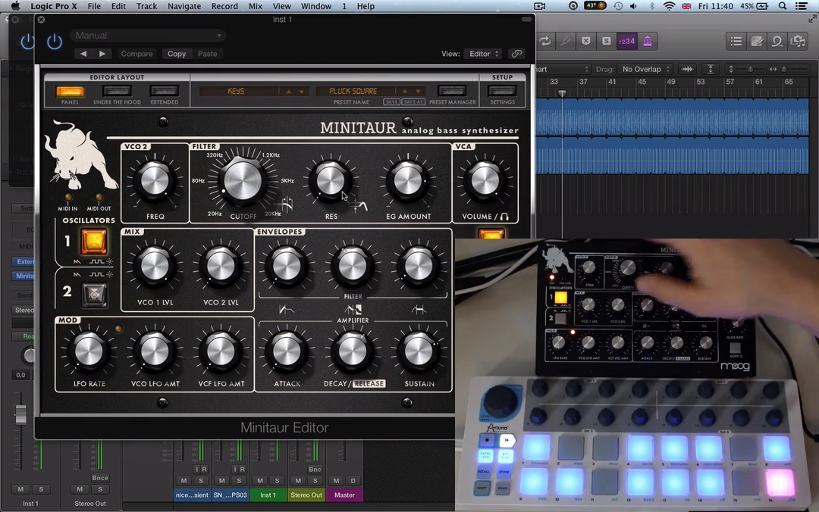819x512 pixels.
Task: Click Oscillator 2 waveform button
Action: coord(95,295)
